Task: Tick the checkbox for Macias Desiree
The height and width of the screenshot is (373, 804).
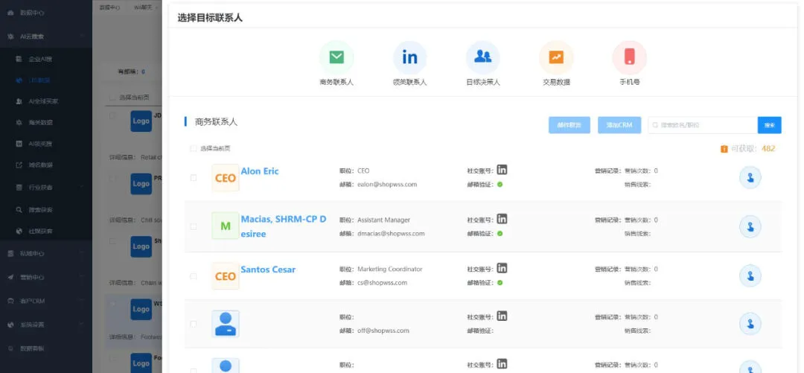Action: [194, 226]
